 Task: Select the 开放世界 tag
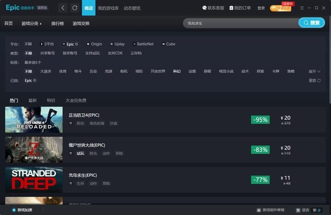click(158, 71)
